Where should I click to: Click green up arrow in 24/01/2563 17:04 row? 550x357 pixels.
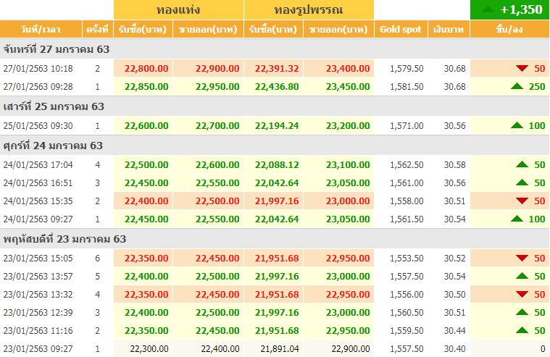(x=522, y=164)
